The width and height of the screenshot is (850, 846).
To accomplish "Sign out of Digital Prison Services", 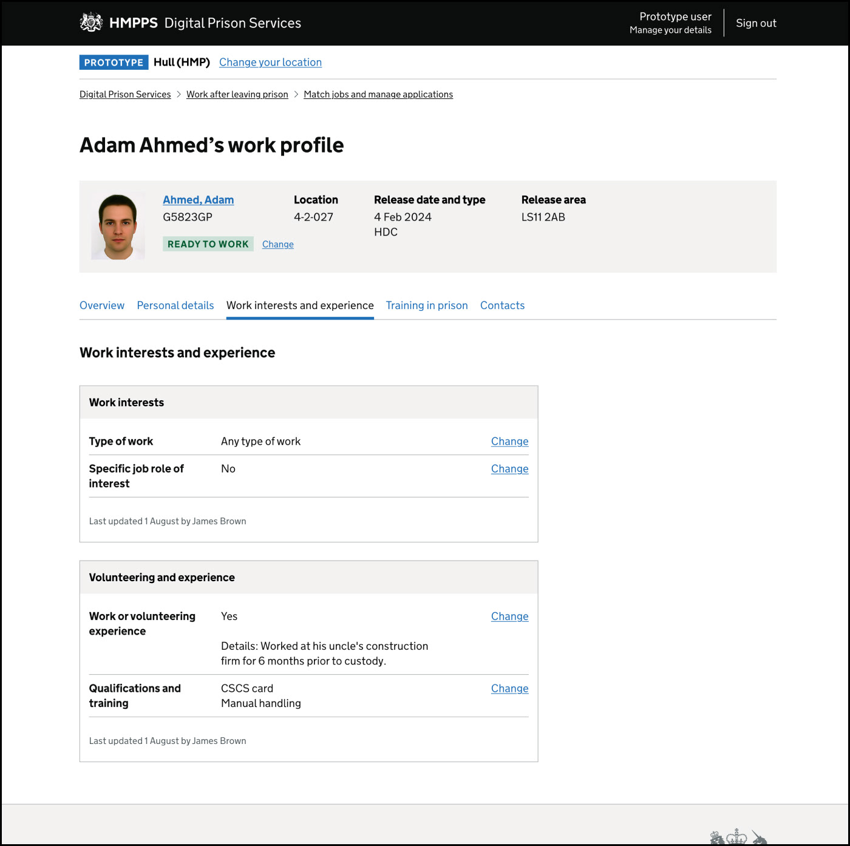I will pos(756,23).
